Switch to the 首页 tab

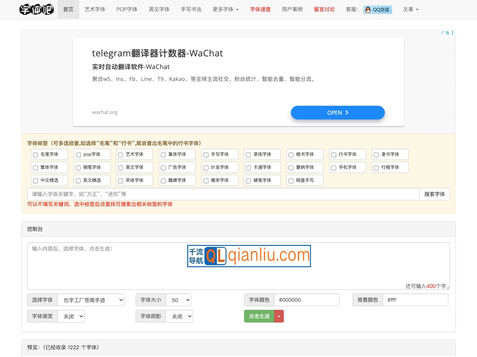click(68, 9)
